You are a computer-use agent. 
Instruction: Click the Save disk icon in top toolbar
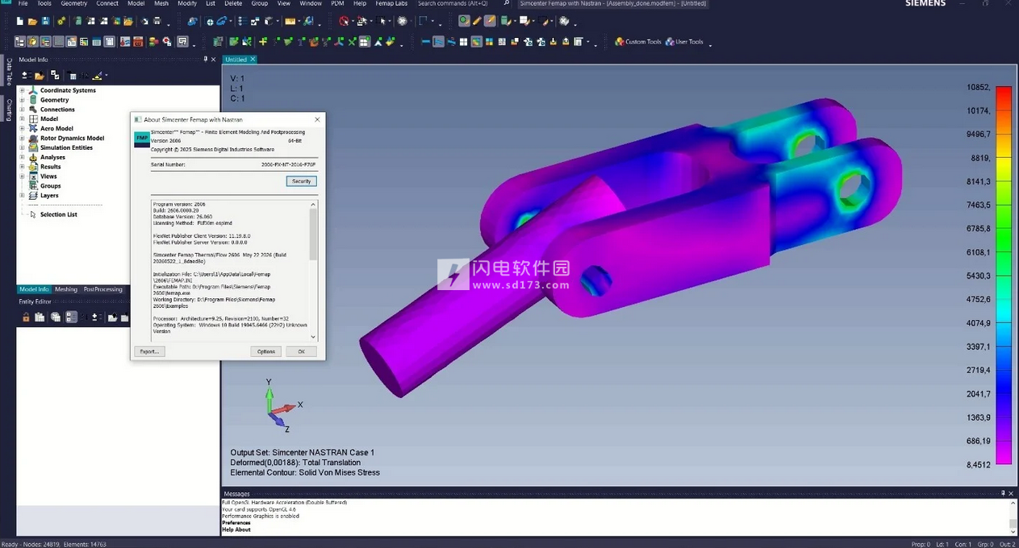pos(45,21)
